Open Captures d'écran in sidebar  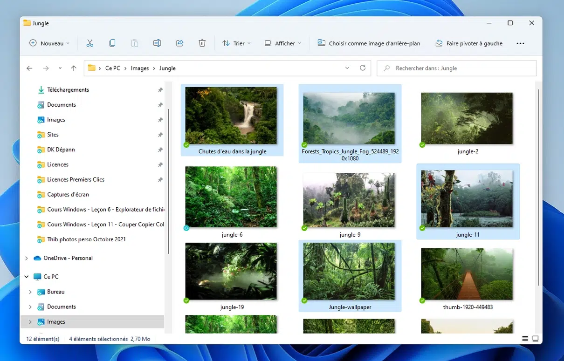(68, 194)
